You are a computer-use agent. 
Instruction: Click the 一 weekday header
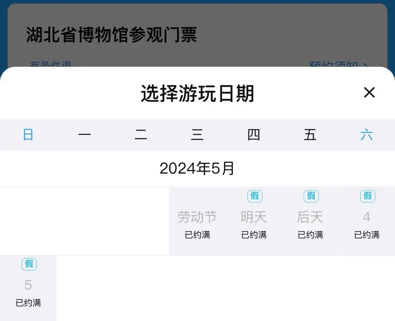click(84, 135)
